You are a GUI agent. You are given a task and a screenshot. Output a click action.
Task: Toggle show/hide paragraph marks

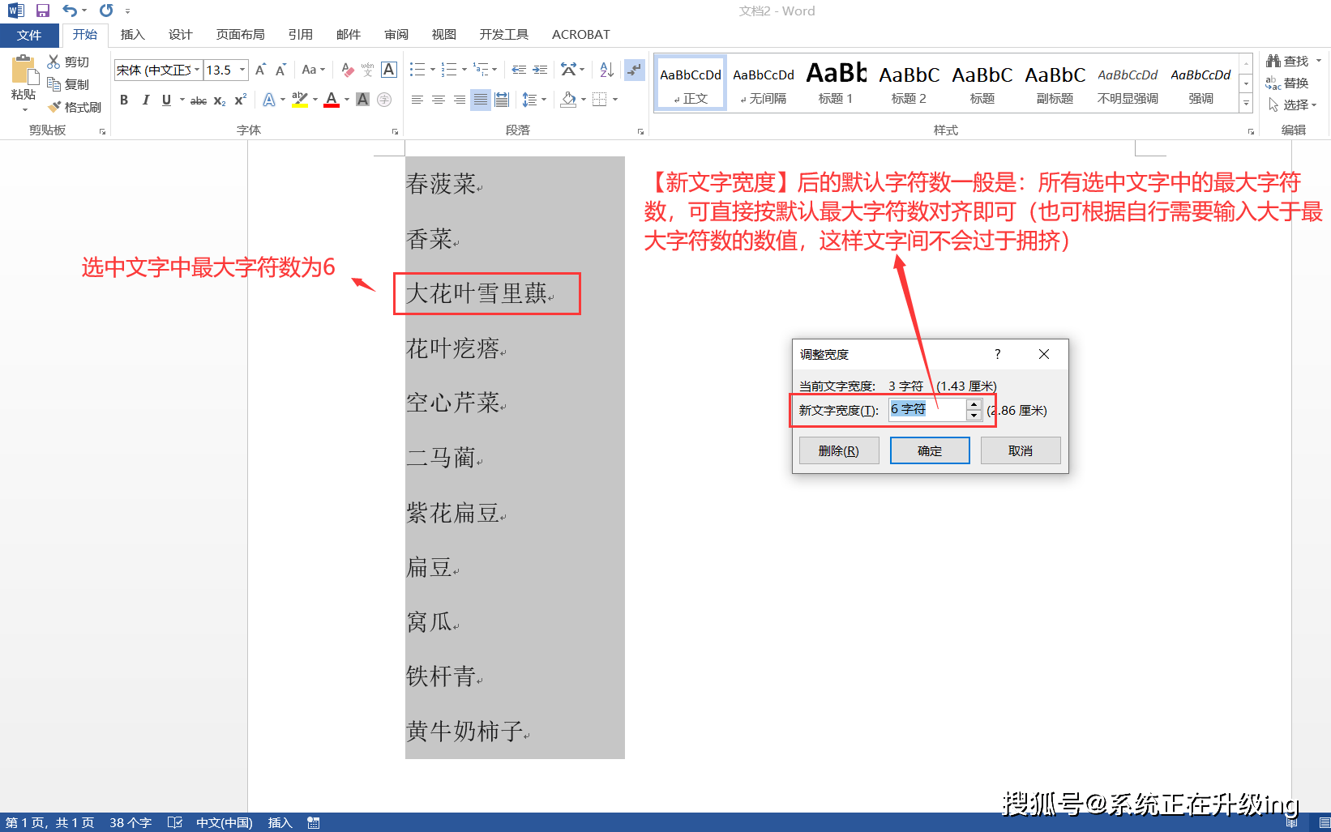tap(635, 70)
